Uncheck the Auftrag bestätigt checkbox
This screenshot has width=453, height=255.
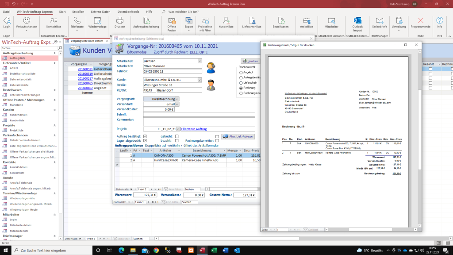point(145,136)
